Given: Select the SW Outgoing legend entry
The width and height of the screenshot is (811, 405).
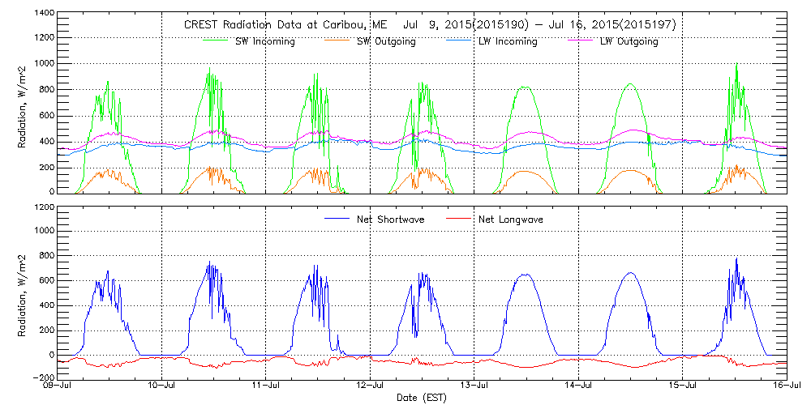Looking at the screenshot, I should [x=386, y=42].
